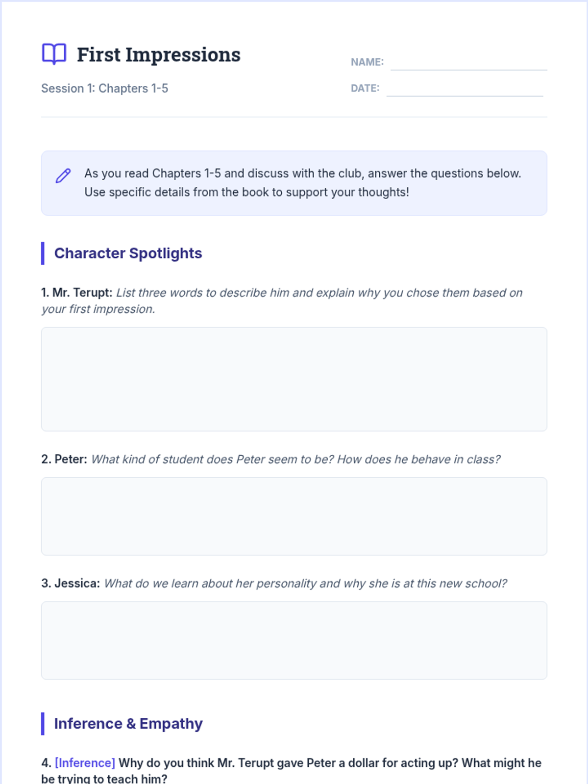Screen dimensions: 588x784
Task: Click the Session 1: Chapters 1-5 subtitle
Action: [104, 88]
